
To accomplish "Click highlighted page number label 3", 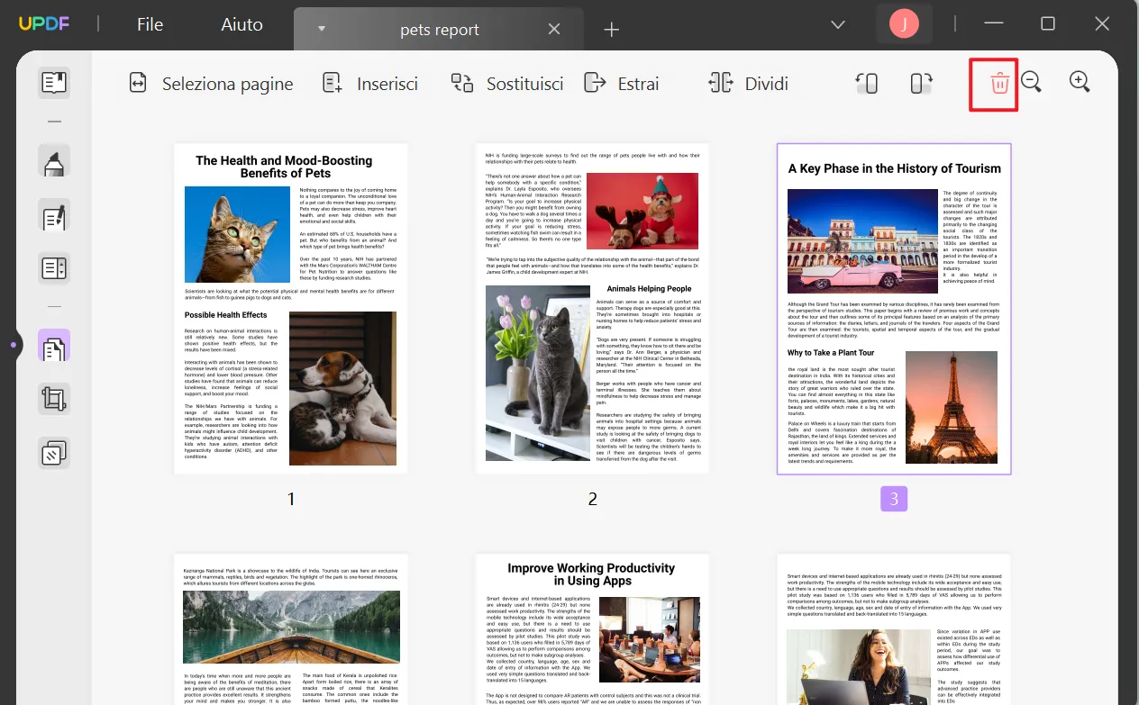I will pos(894,499).
